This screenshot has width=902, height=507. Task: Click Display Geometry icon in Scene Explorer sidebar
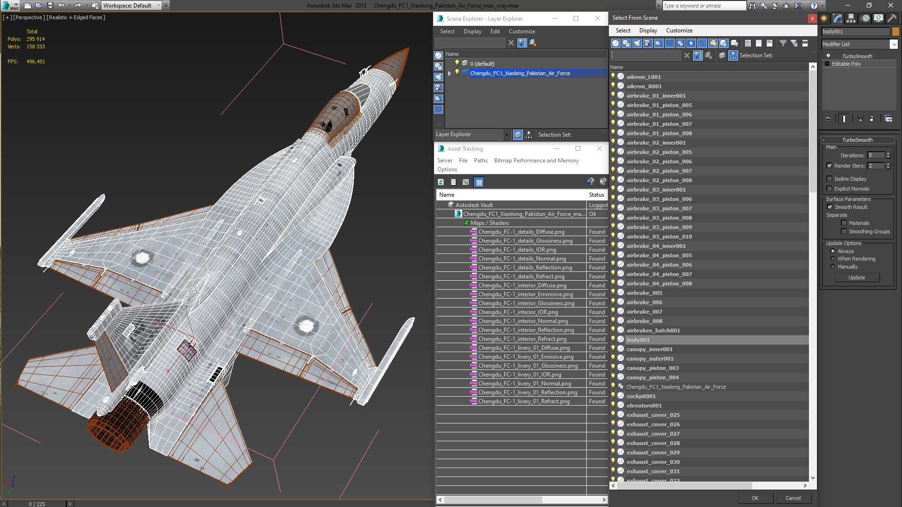438,55
